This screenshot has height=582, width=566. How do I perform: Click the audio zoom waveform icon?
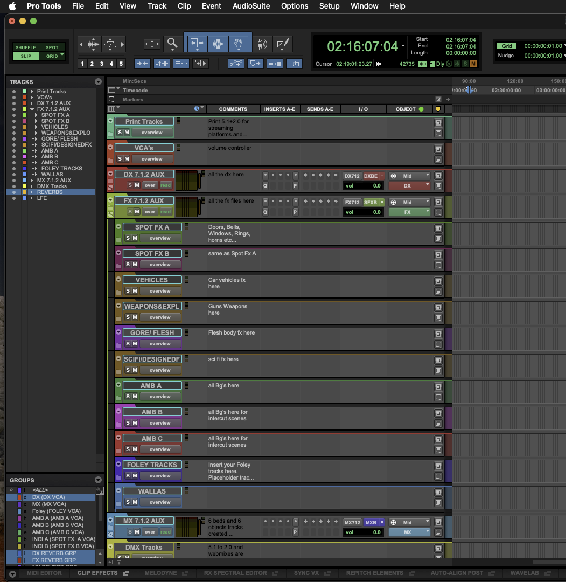[94, 45]
